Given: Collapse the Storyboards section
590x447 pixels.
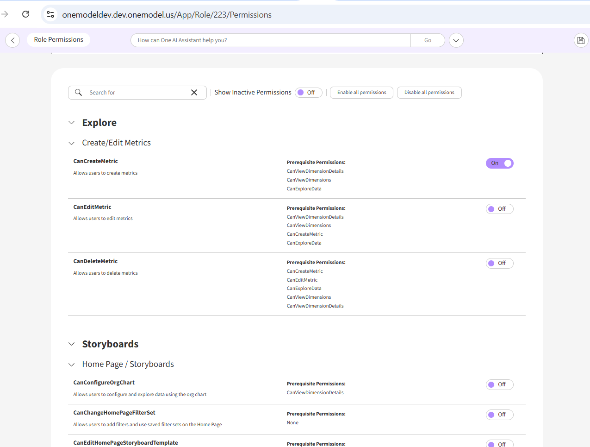Looking at the screenshot, I should pos(72,344).
